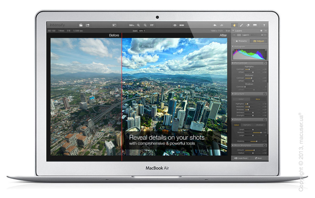315x198 pixels.
Task: Click the 1/200 sec exposure text
Action: 78,31
